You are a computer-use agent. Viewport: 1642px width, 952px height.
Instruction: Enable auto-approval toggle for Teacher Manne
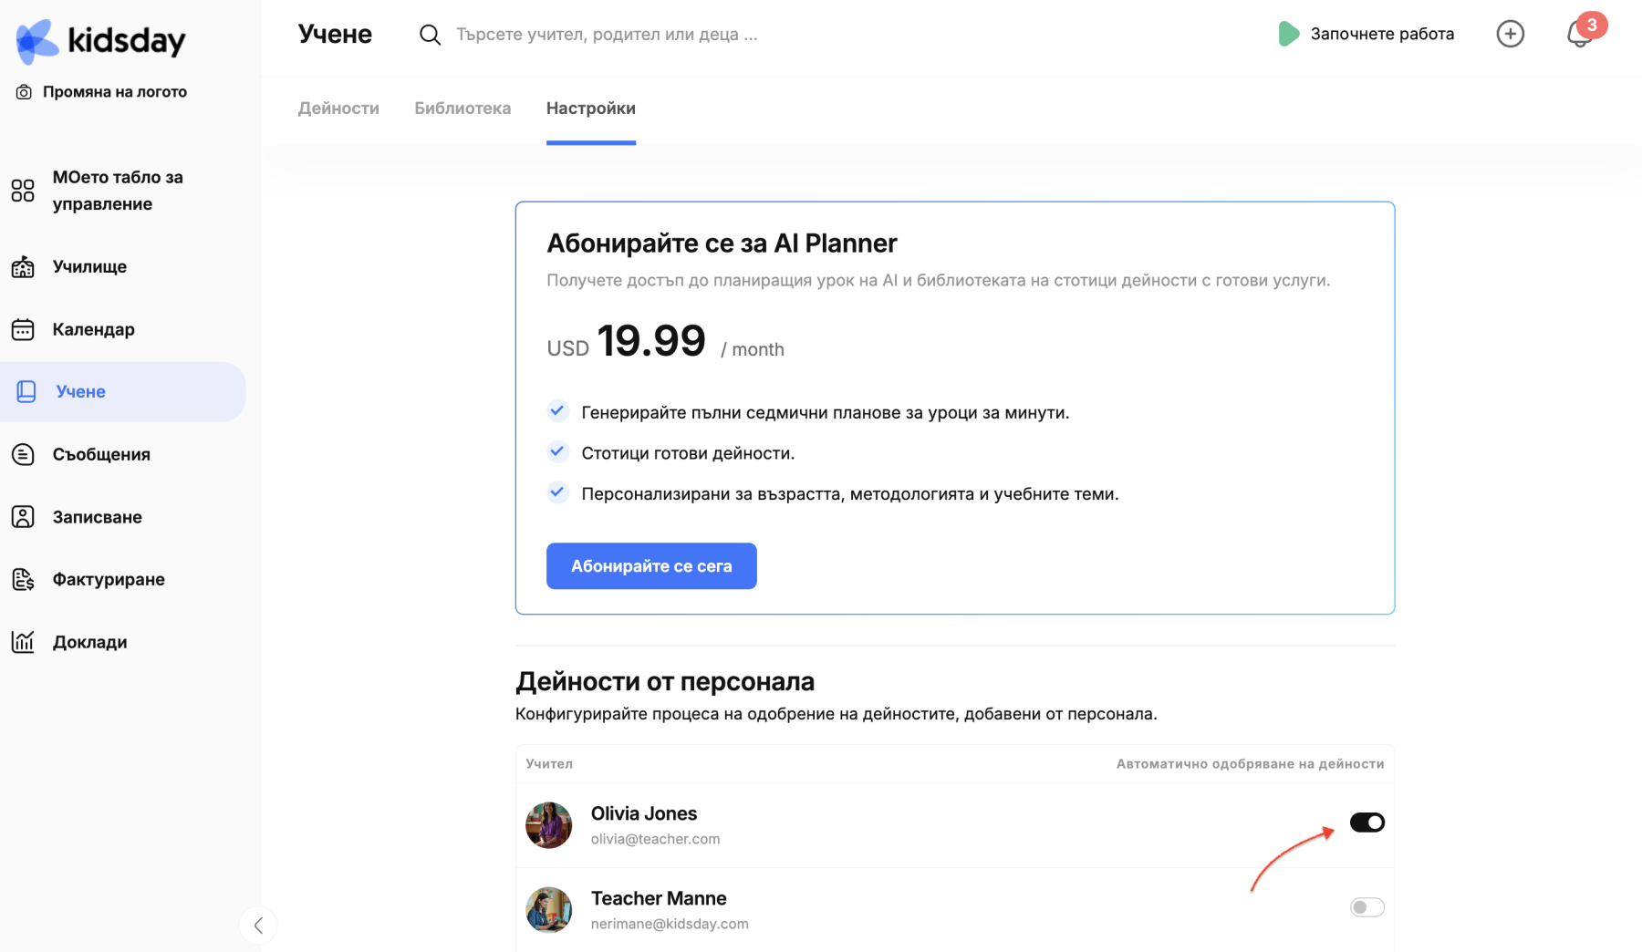1367,907
